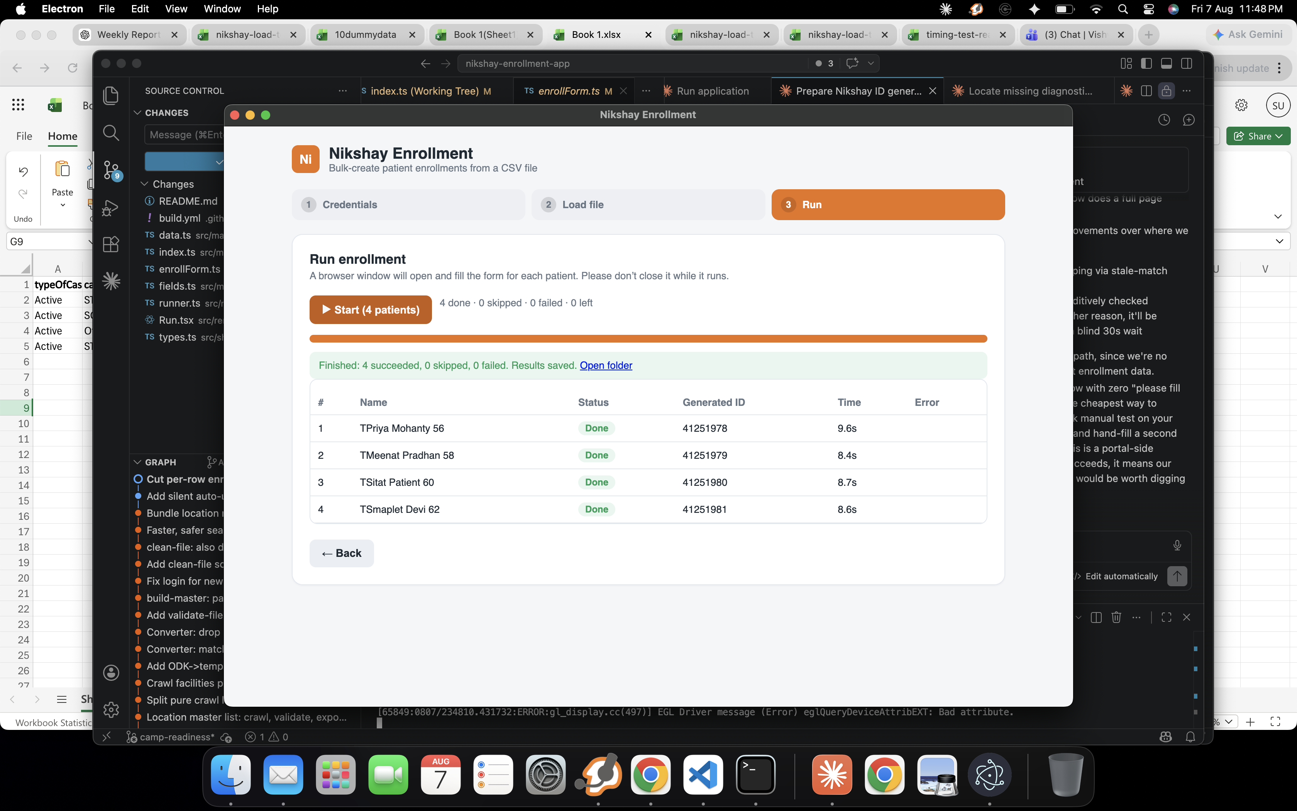Open VS Code notifications bell
The height and width of the screenshot is (811, 1297).
point(1190,737)
